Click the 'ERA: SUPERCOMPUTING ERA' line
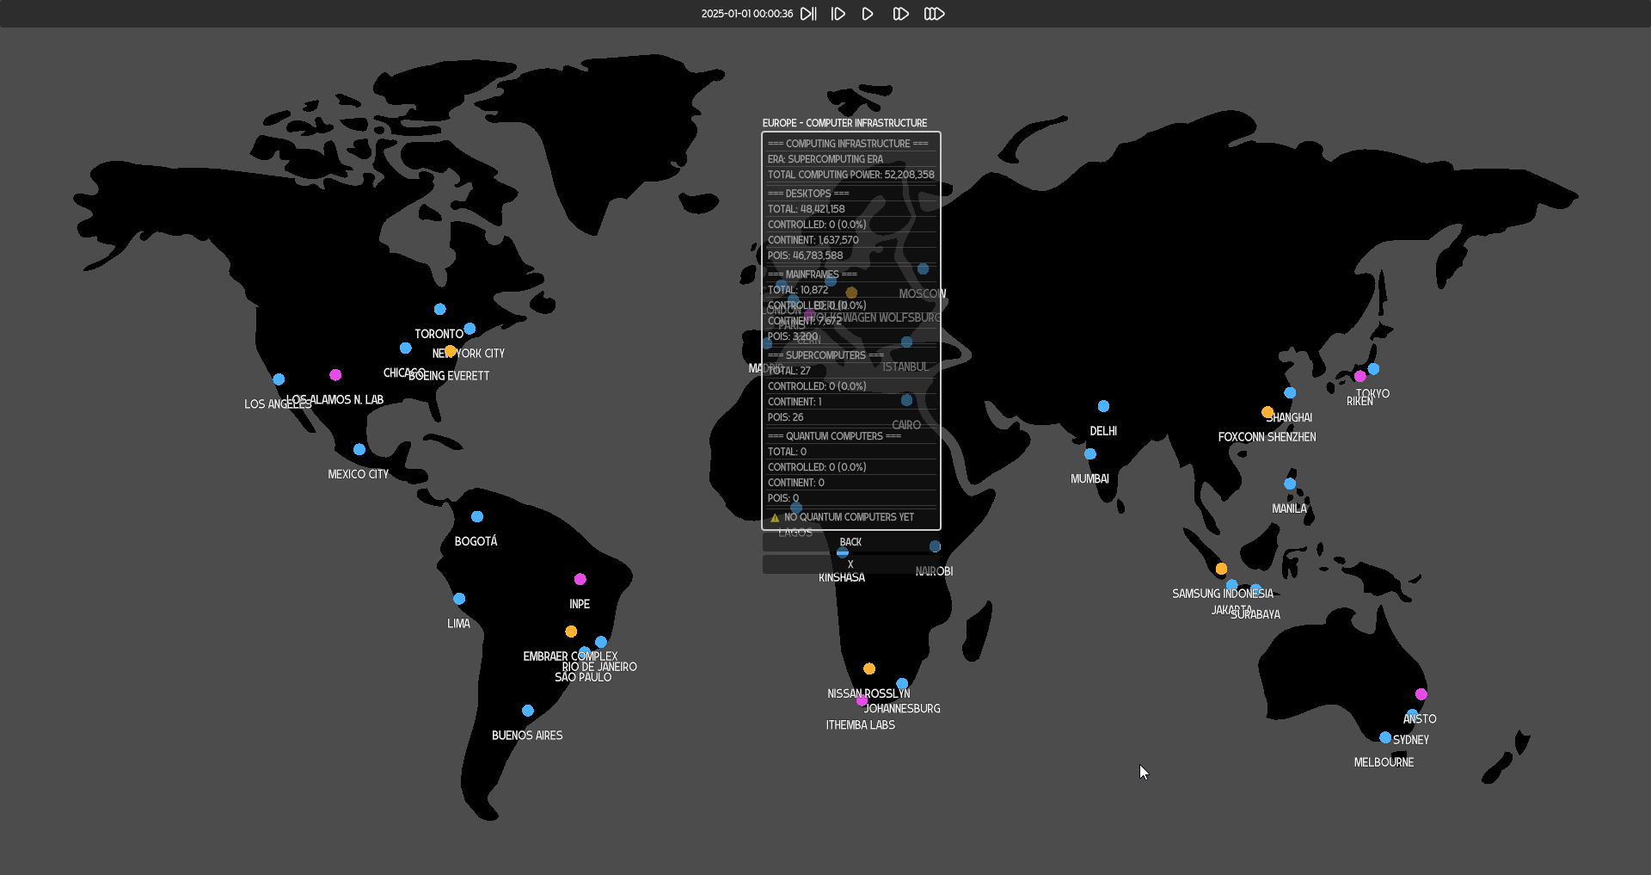This screenshot has height=875, width=1651. coord(825,159)
